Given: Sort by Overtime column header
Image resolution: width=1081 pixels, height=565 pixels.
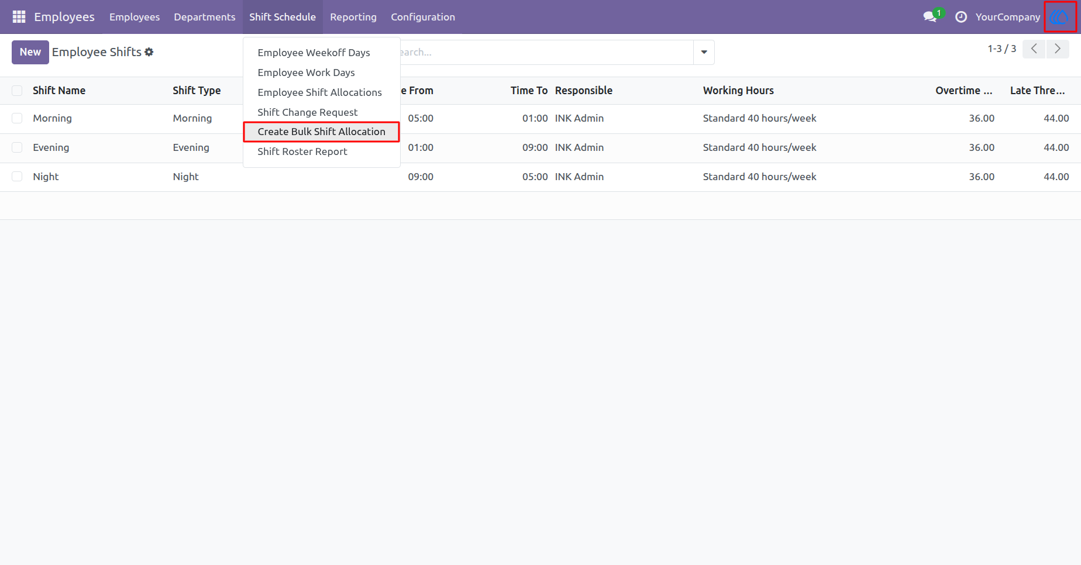Looking at the screenshot, I should coord(964,91).
